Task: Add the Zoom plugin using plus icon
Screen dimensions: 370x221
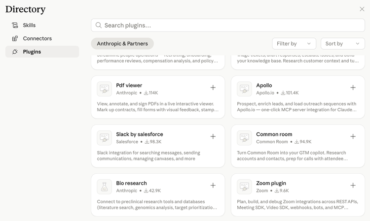Action: click(x=353, y=186)
